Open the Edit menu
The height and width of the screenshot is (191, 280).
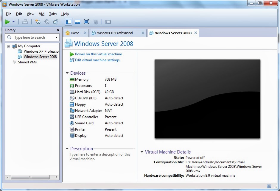click(x=19, y=14)
